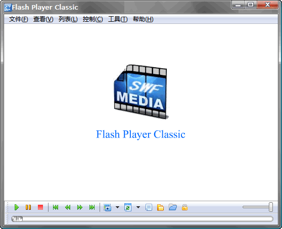Close the Flash Player Classic window

click(267, 5)
